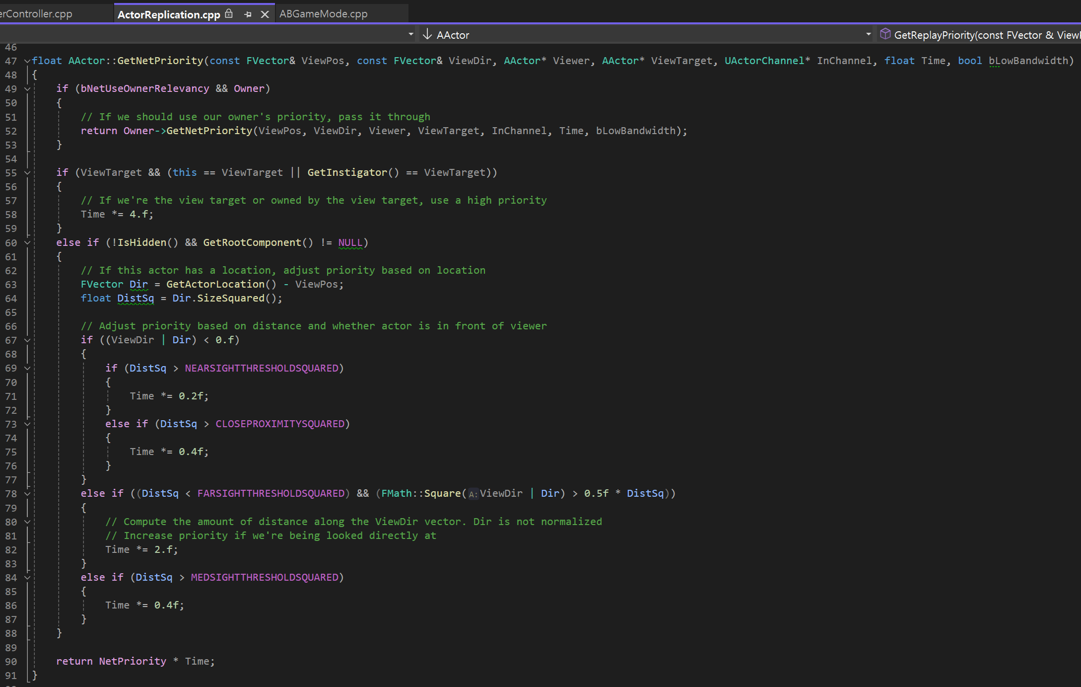Screen dimensions: 1081x687
Task: Collapse the MEDSIGHTTHRESHOLDSQUARED else if block
Action: pyautogui.click(x=27, y=578)
